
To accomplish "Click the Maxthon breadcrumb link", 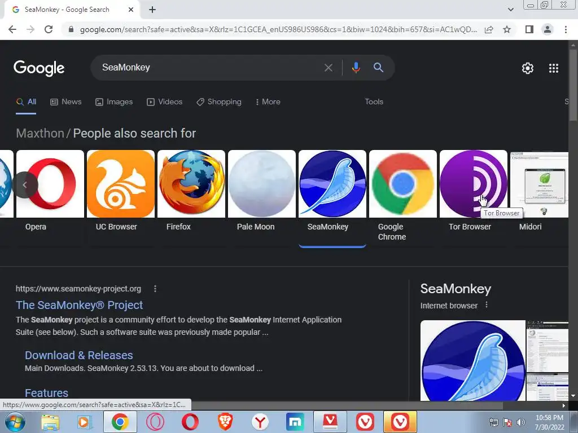I will pyautogui.click(x=40, y=133).
